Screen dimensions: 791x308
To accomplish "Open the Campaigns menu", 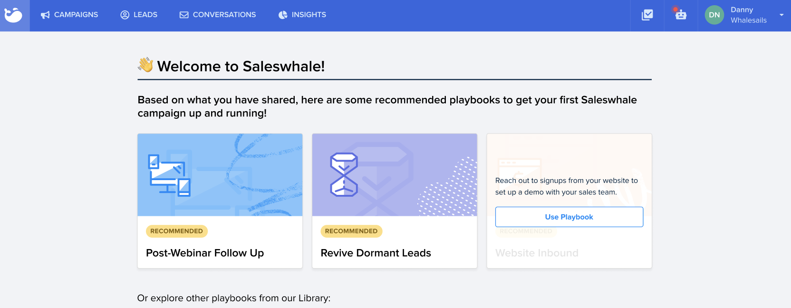I will pyautogui.click(x=69, y=15).
